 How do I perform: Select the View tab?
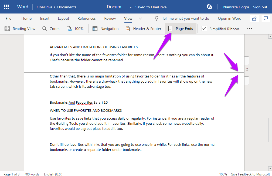point(128,18)
